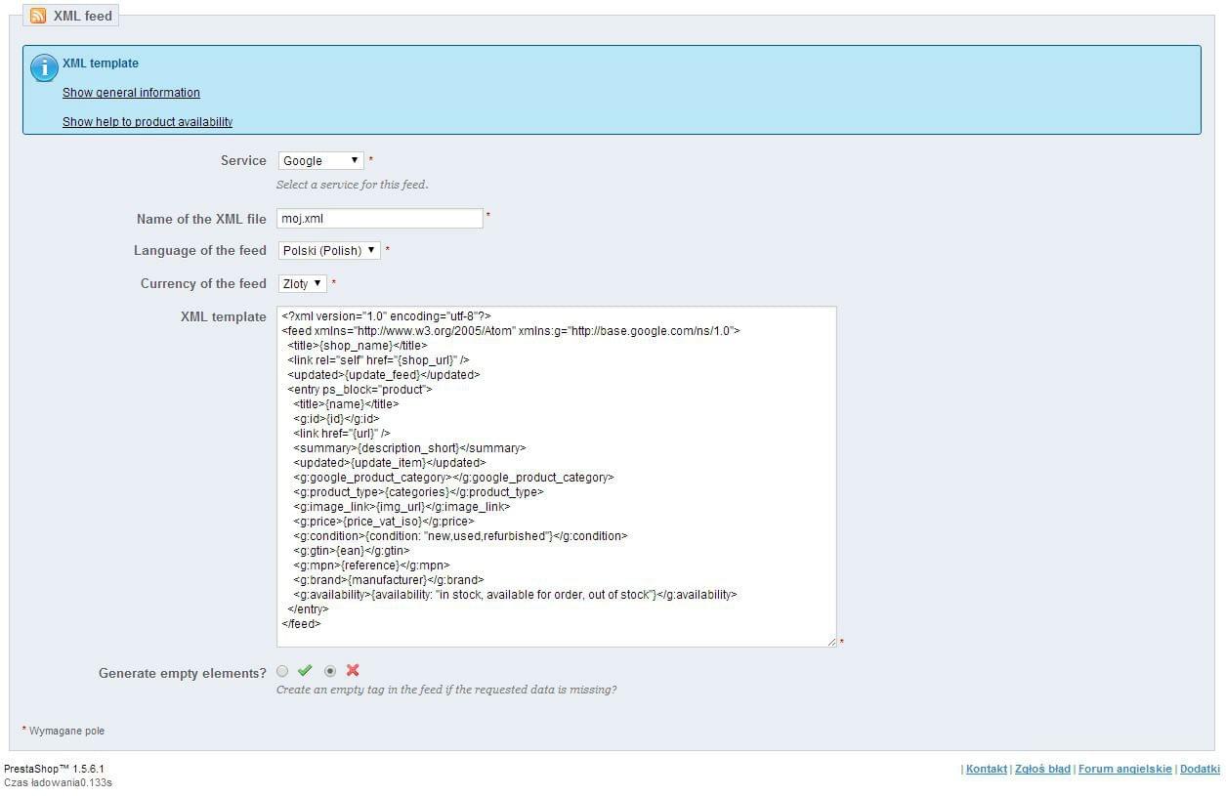Select the No radio button for empty elements

pyautogui.click(x=330, y=671)
